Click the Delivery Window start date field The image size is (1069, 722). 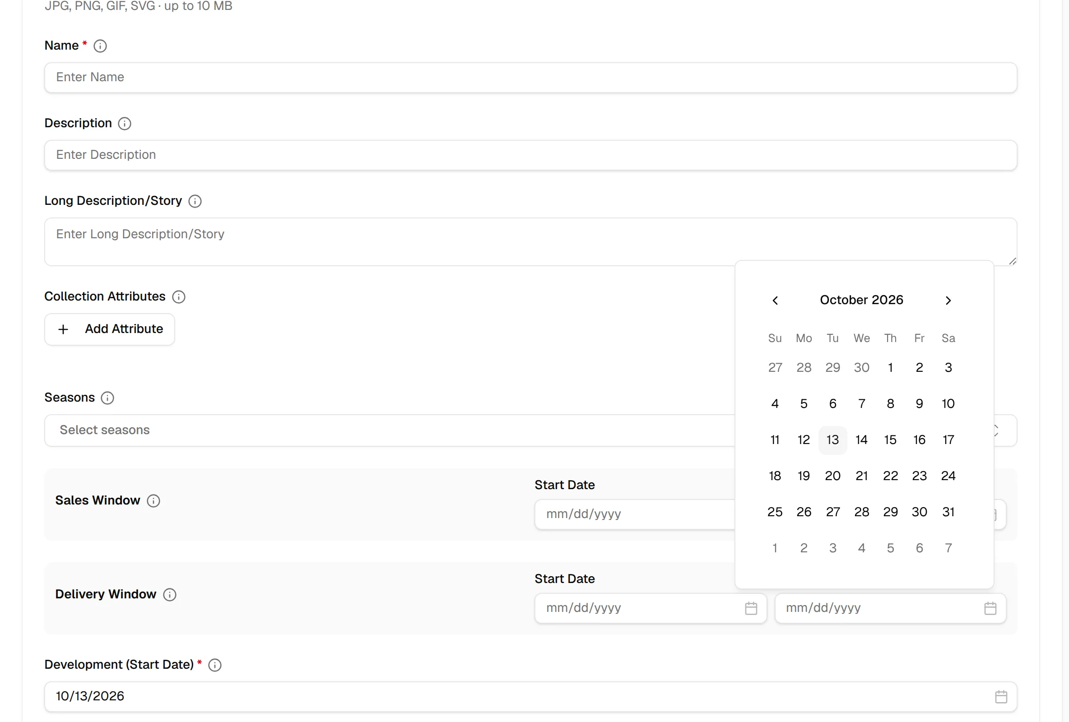(651, 608)
